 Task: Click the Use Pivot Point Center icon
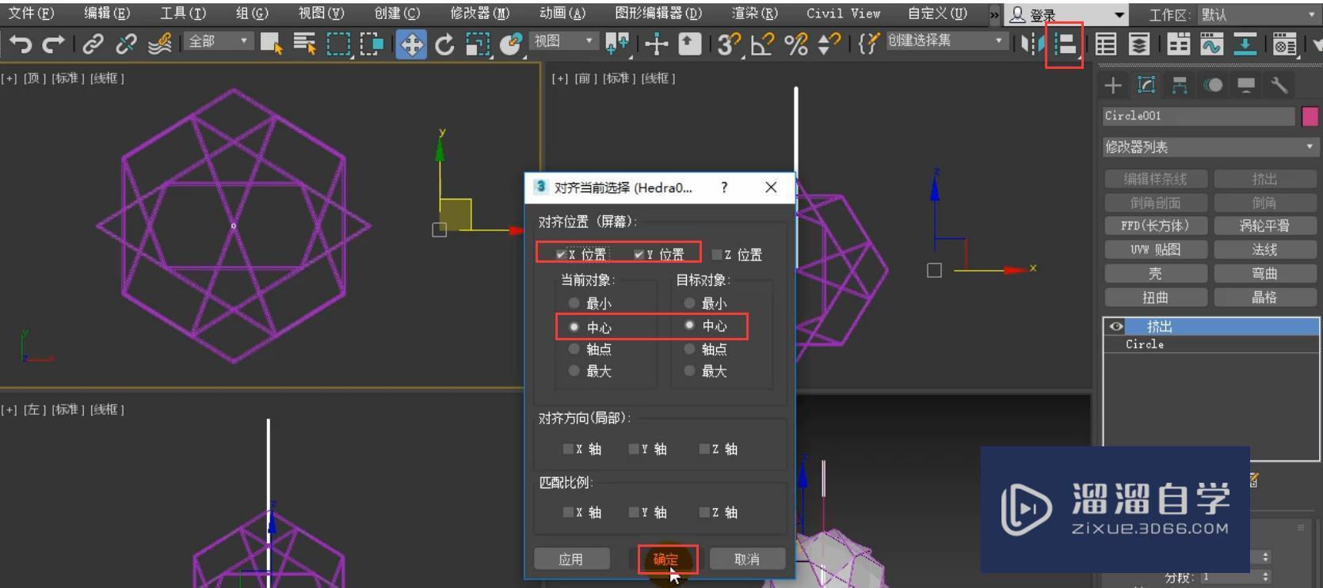tap(617, 44)
